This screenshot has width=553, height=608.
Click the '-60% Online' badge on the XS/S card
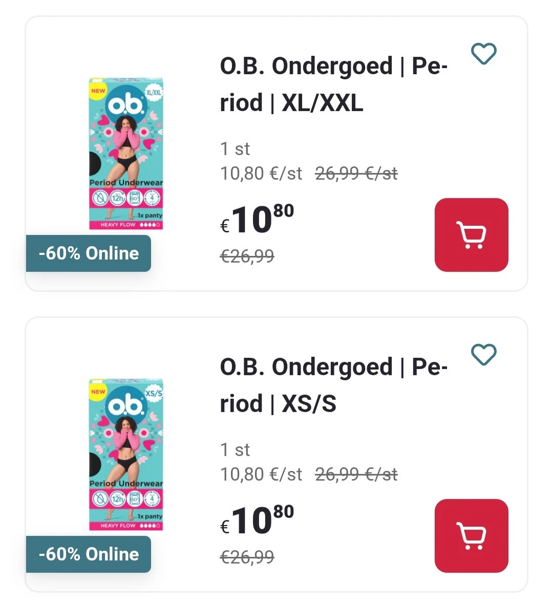(88, 554)
